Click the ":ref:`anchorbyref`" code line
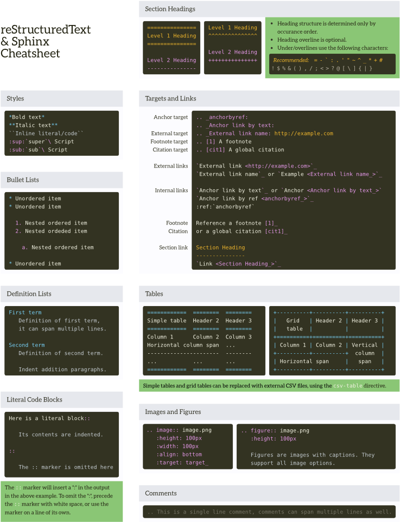The height and width of the screenshot is (522, 400). click(225, 207)
